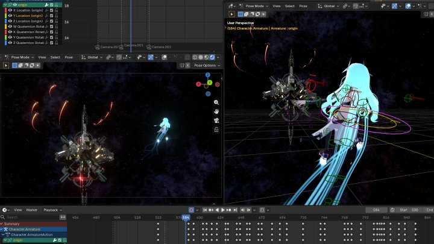This screenshot has width=434, height=244.
Task: Click select box tool in right viewport
Action: [x=231, y=14]
